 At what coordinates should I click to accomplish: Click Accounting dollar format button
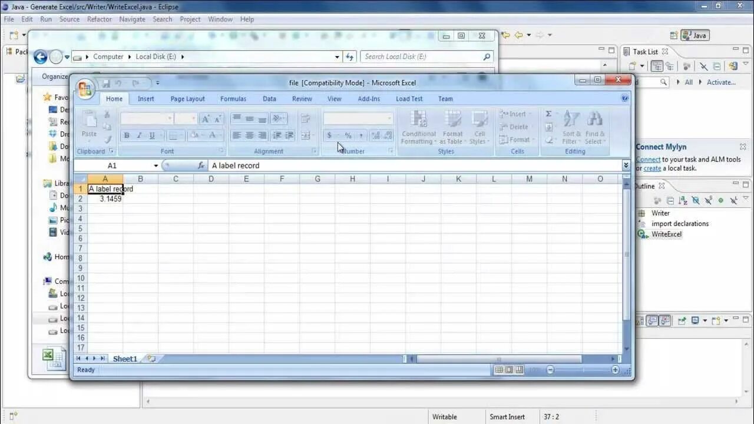[330, 135]
